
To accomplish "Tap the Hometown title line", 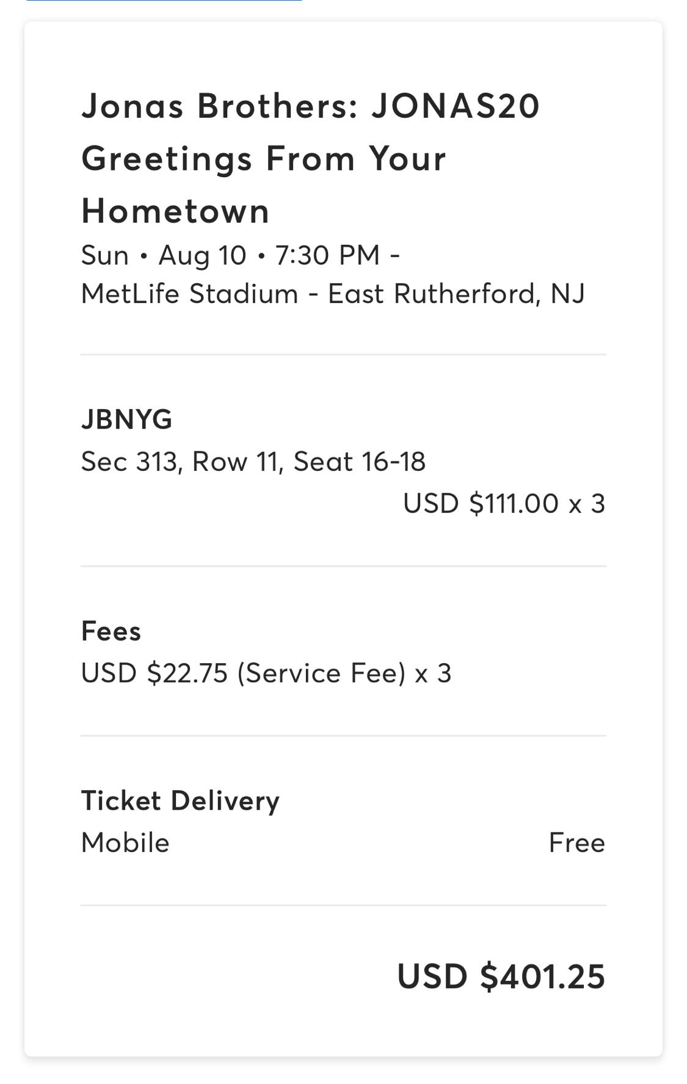I will 176,211.
